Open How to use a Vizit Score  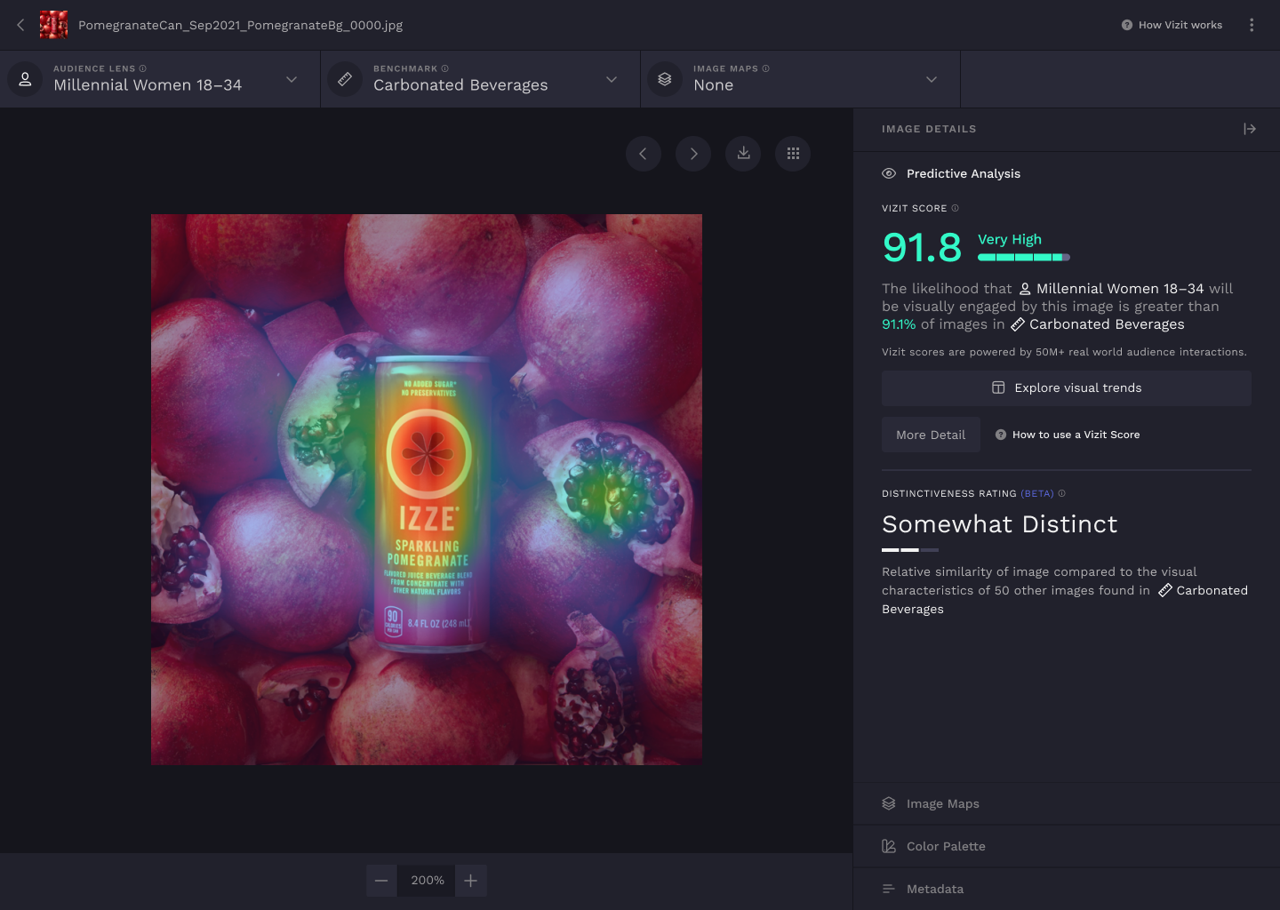click(x=1068, y=435)
